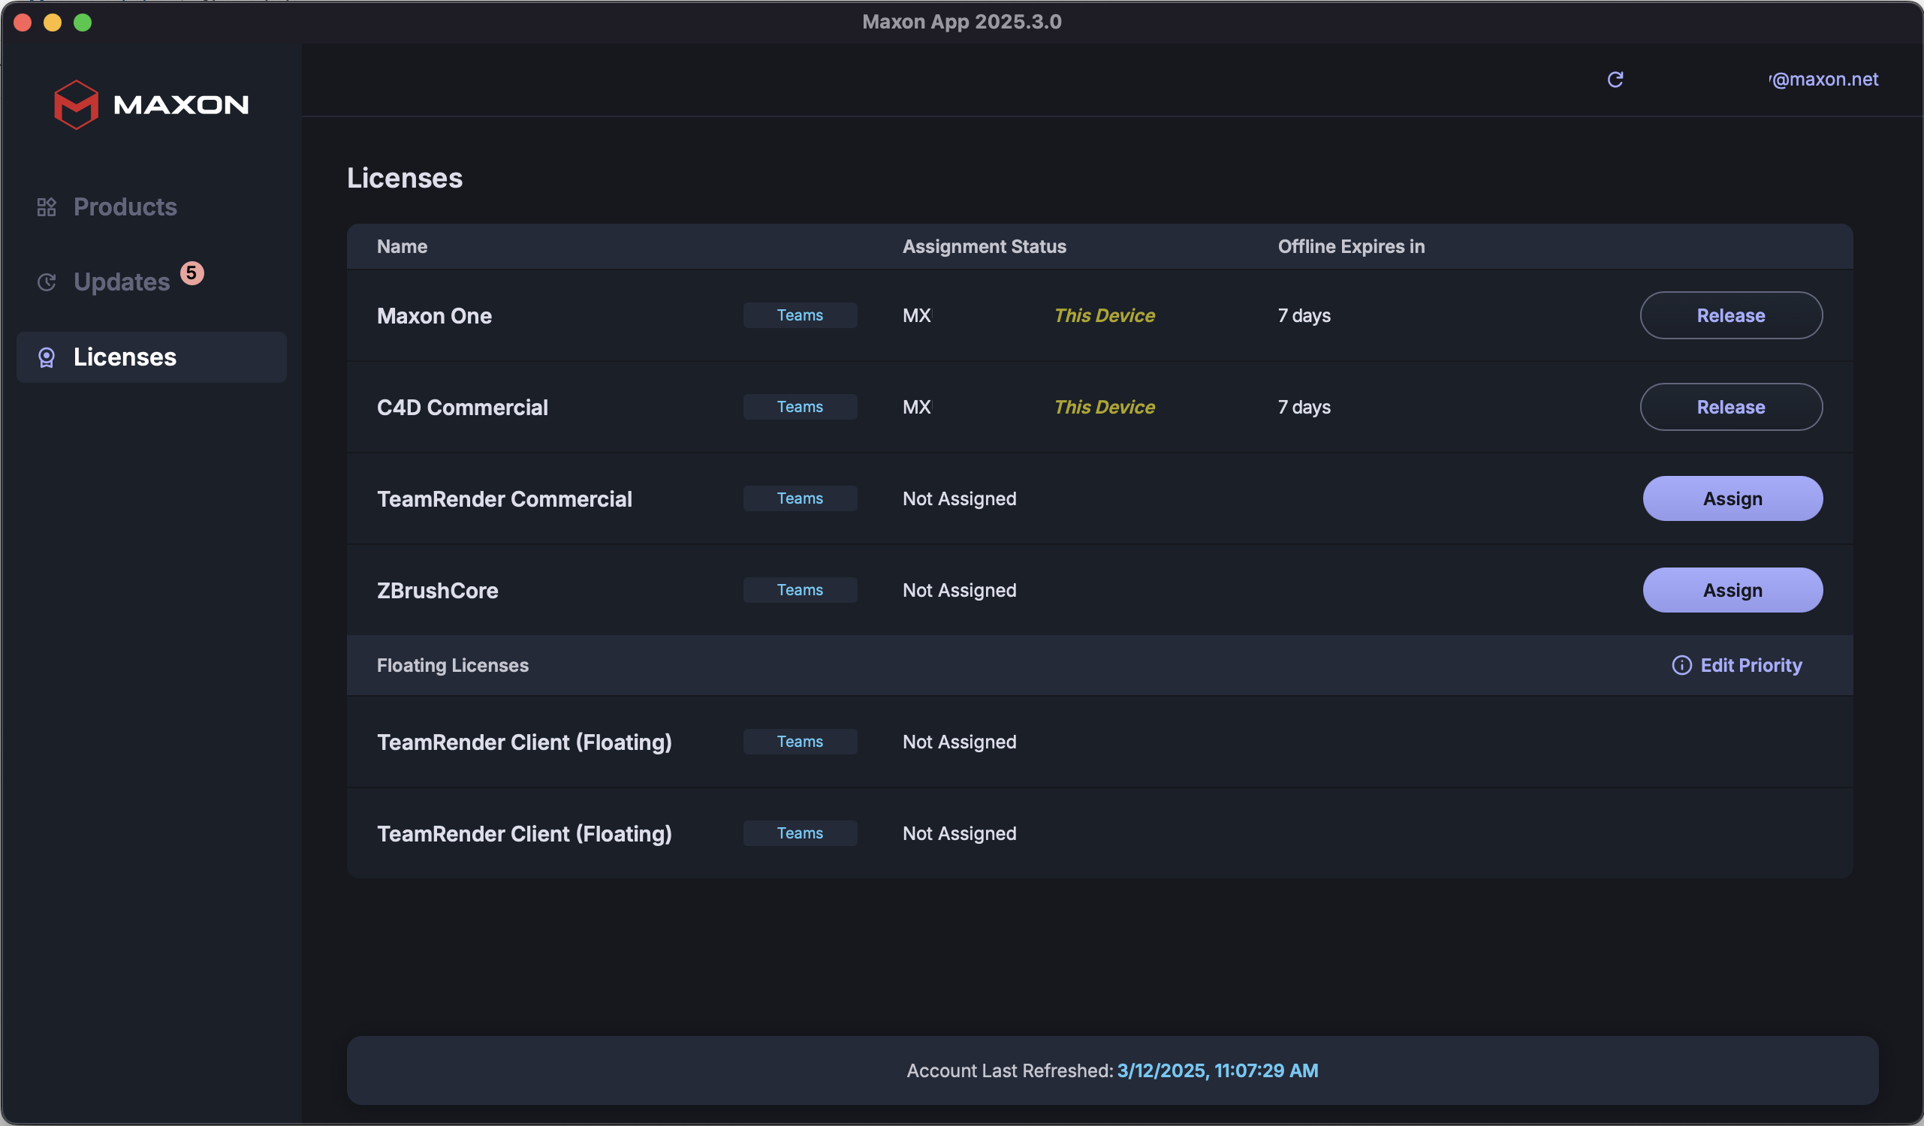This screenshot has width=1924, height=1126.
Task: Click the Assignment Status column header
Action: click(x=984, y=246)
